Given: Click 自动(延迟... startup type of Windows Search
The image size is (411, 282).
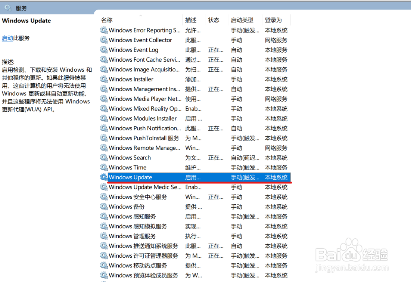Looking at the screenshot, I should click(x=245, y=158).
